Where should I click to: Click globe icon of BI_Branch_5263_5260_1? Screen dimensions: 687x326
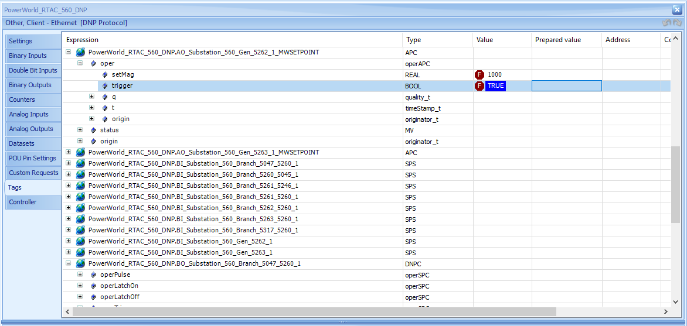[81, 219]
